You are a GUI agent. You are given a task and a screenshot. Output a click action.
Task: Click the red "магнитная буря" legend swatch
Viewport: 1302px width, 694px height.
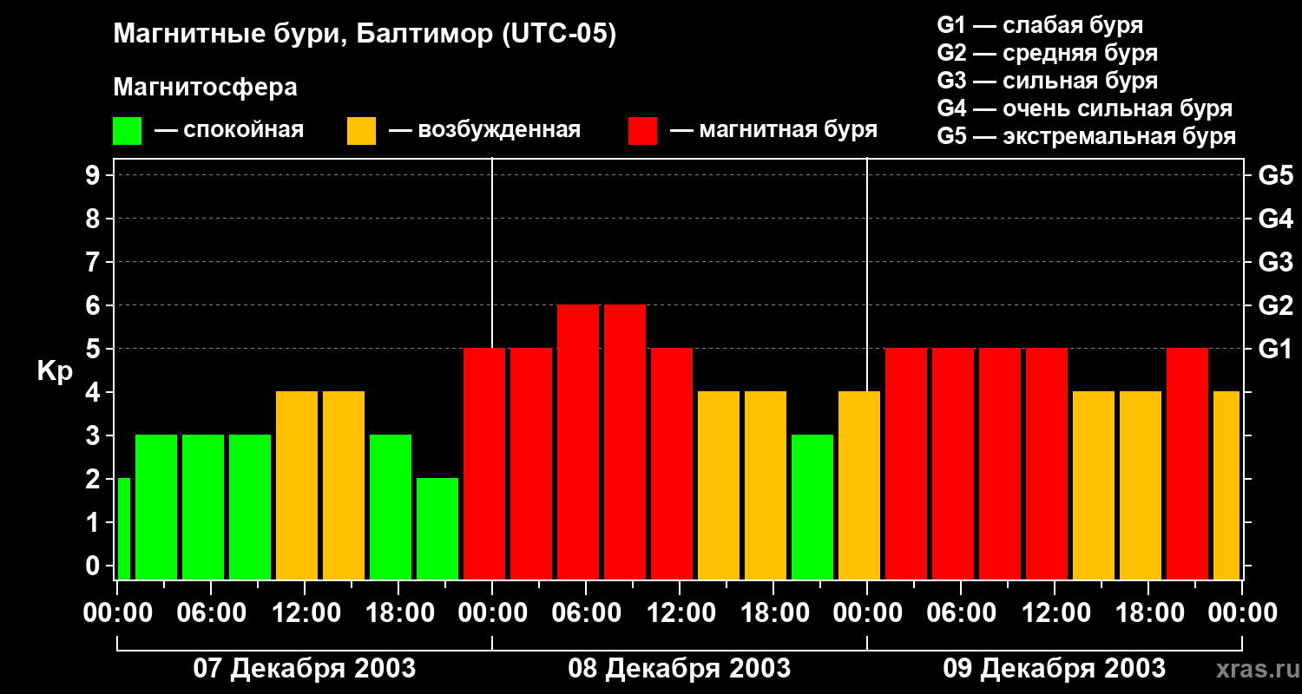click(x=642, y=131)
